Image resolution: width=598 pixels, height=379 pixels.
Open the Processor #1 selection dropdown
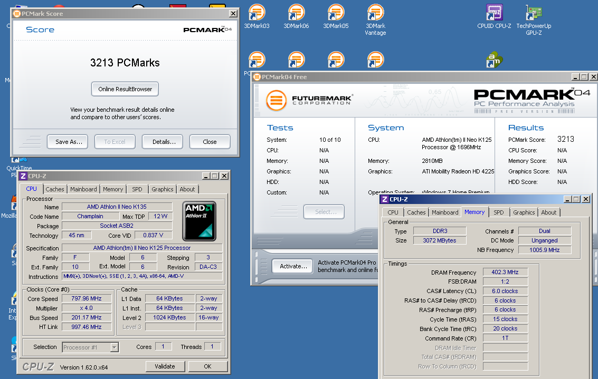coord(114,347)
